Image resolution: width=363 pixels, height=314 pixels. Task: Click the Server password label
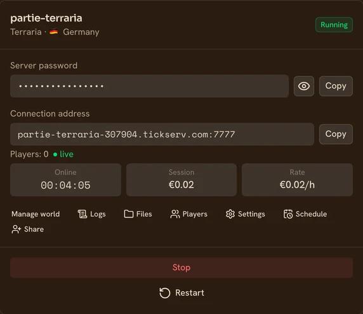click(44, 65)
